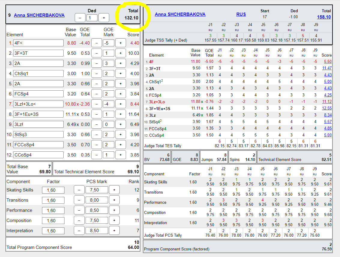Viewport: 340px width, 257px height.
Task: Click the 158.10 total score link
Action: [x=324, y=17]
